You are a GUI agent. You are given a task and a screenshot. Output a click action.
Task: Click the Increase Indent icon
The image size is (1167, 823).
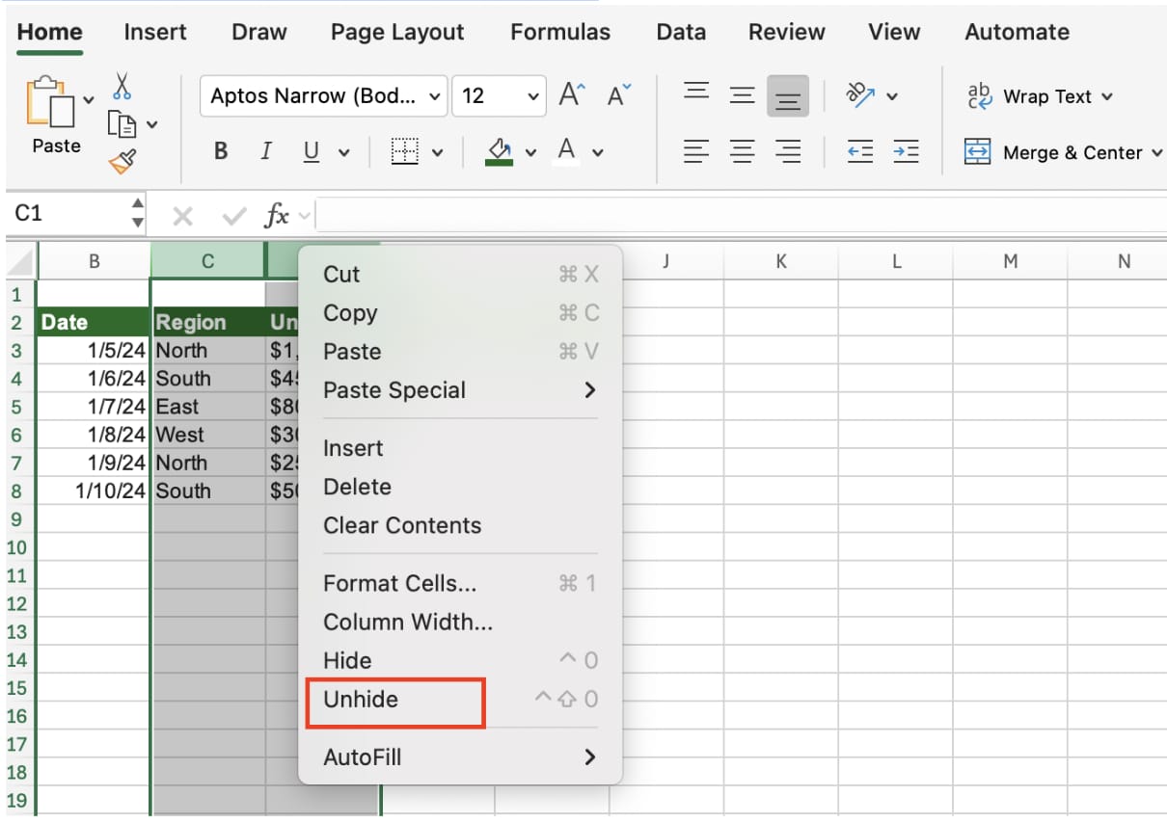(x=905, y=151)
